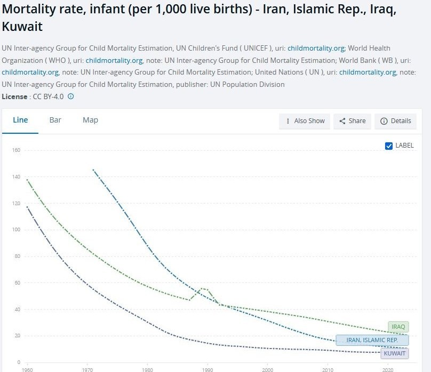The image size is (431, 372).
Task: Click the license info icon
Action: tap(71, 97)
